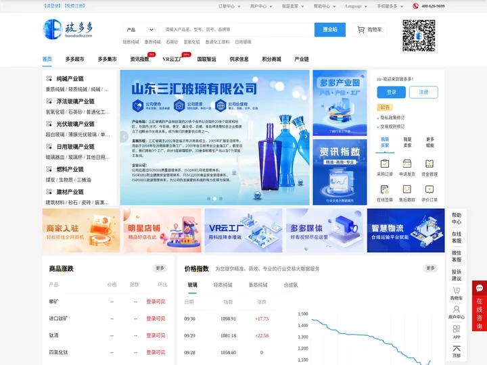Select the 多多集市 nav item
Screen dimensions: 487x365
pos(107,59)
